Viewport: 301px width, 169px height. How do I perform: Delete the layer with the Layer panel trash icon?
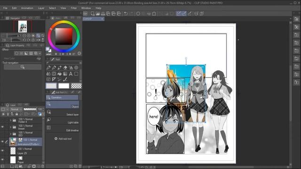tap(43, 166)
